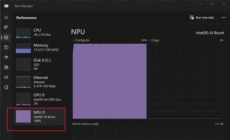Open the hamburger navigation menu
230x140 pixels.
(x=6, y=17)
